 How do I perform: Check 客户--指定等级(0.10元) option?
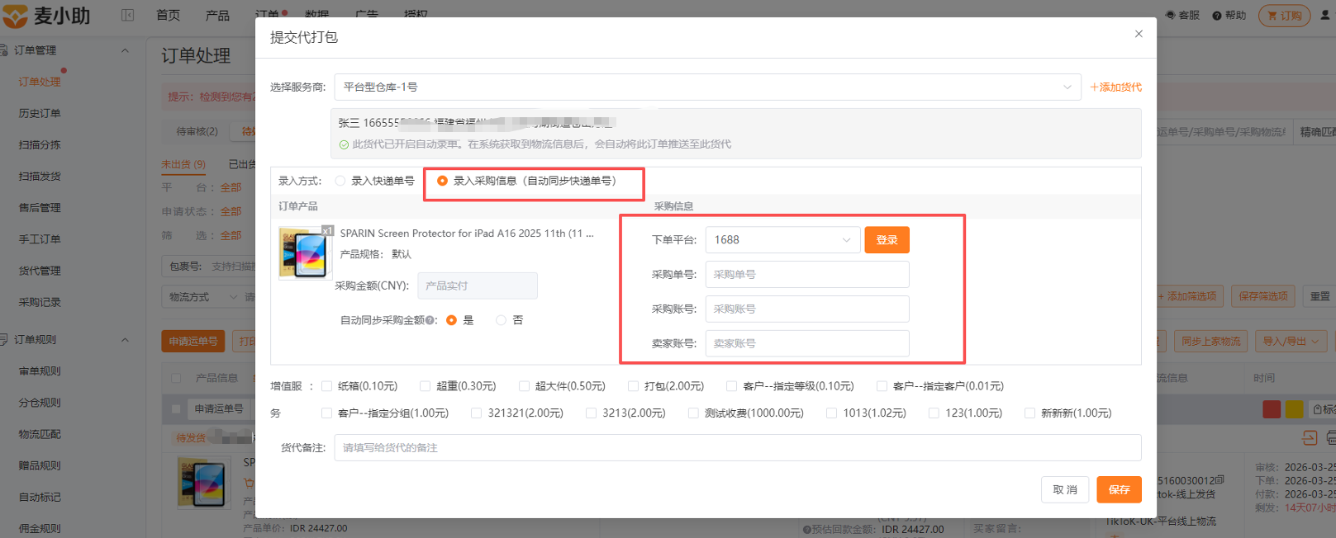(731, 386)
